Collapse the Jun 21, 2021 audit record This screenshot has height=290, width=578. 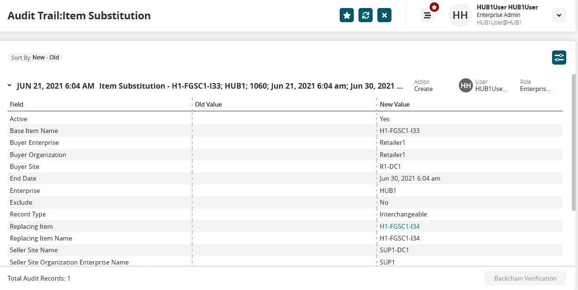tap(9, 86)
